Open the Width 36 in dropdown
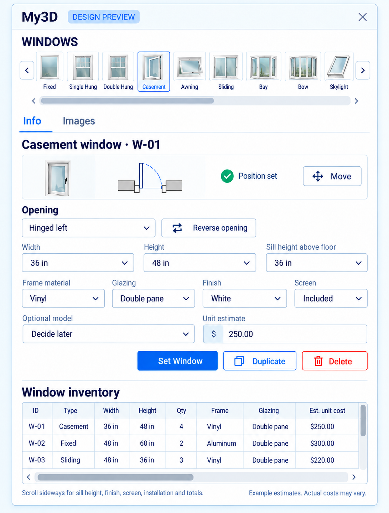Screen dimensions: 389x513 78,263
